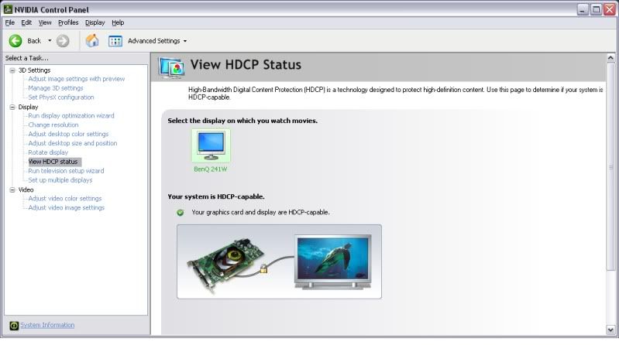Image resolution: width=619 pixels, height=345 pixels.
Task: Select the BenQ 241W monitor icon
Action: pyautogui.click(x=211, y=145)
